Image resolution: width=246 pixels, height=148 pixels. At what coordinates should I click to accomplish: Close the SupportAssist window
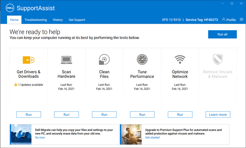(241, 4)
